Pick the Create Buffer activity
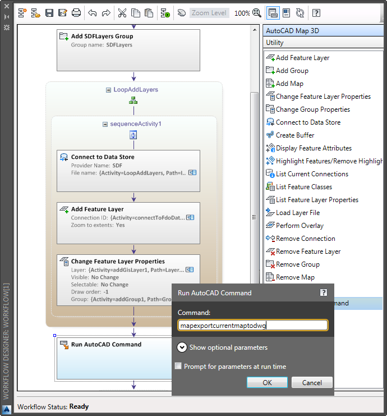 [290, 135]
